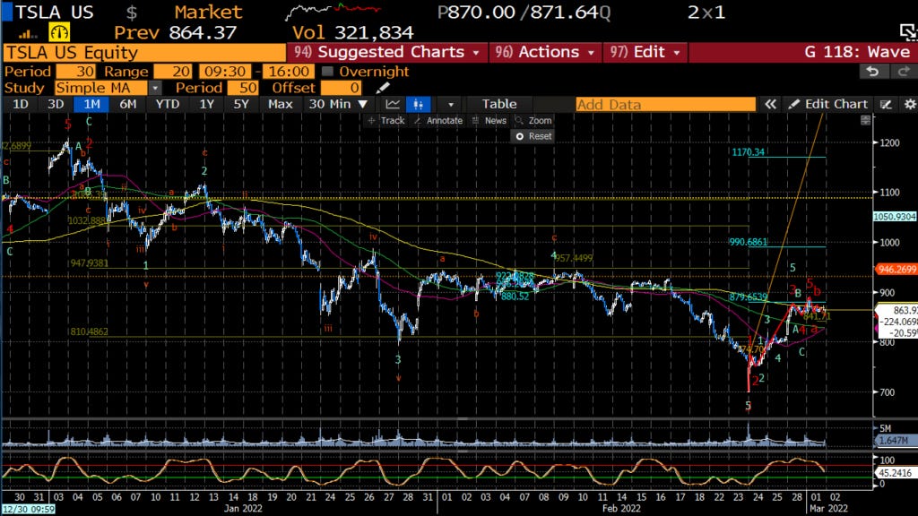
Task: Open the Annotate tool
Action: pyautogui.click(x=437, y=121)
